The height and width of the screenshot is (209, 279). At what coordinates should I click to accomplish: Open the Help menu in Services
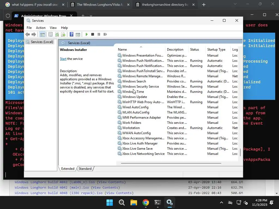tap(64, 28)
